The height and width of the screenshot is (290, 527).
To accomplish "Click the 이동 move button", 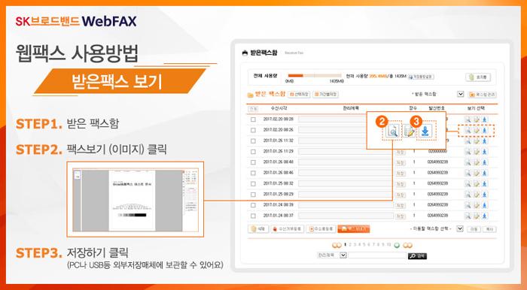I will tap(474, 229).
